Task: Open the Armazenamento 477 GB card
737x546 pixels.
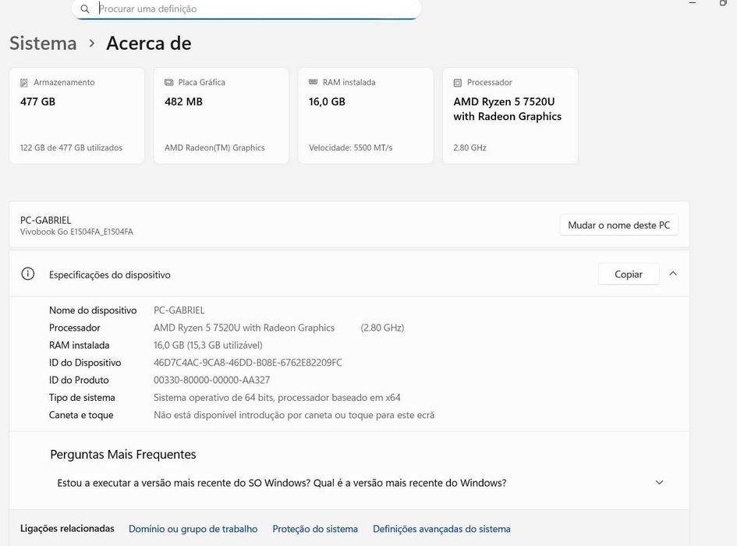Action: (76, 115)
